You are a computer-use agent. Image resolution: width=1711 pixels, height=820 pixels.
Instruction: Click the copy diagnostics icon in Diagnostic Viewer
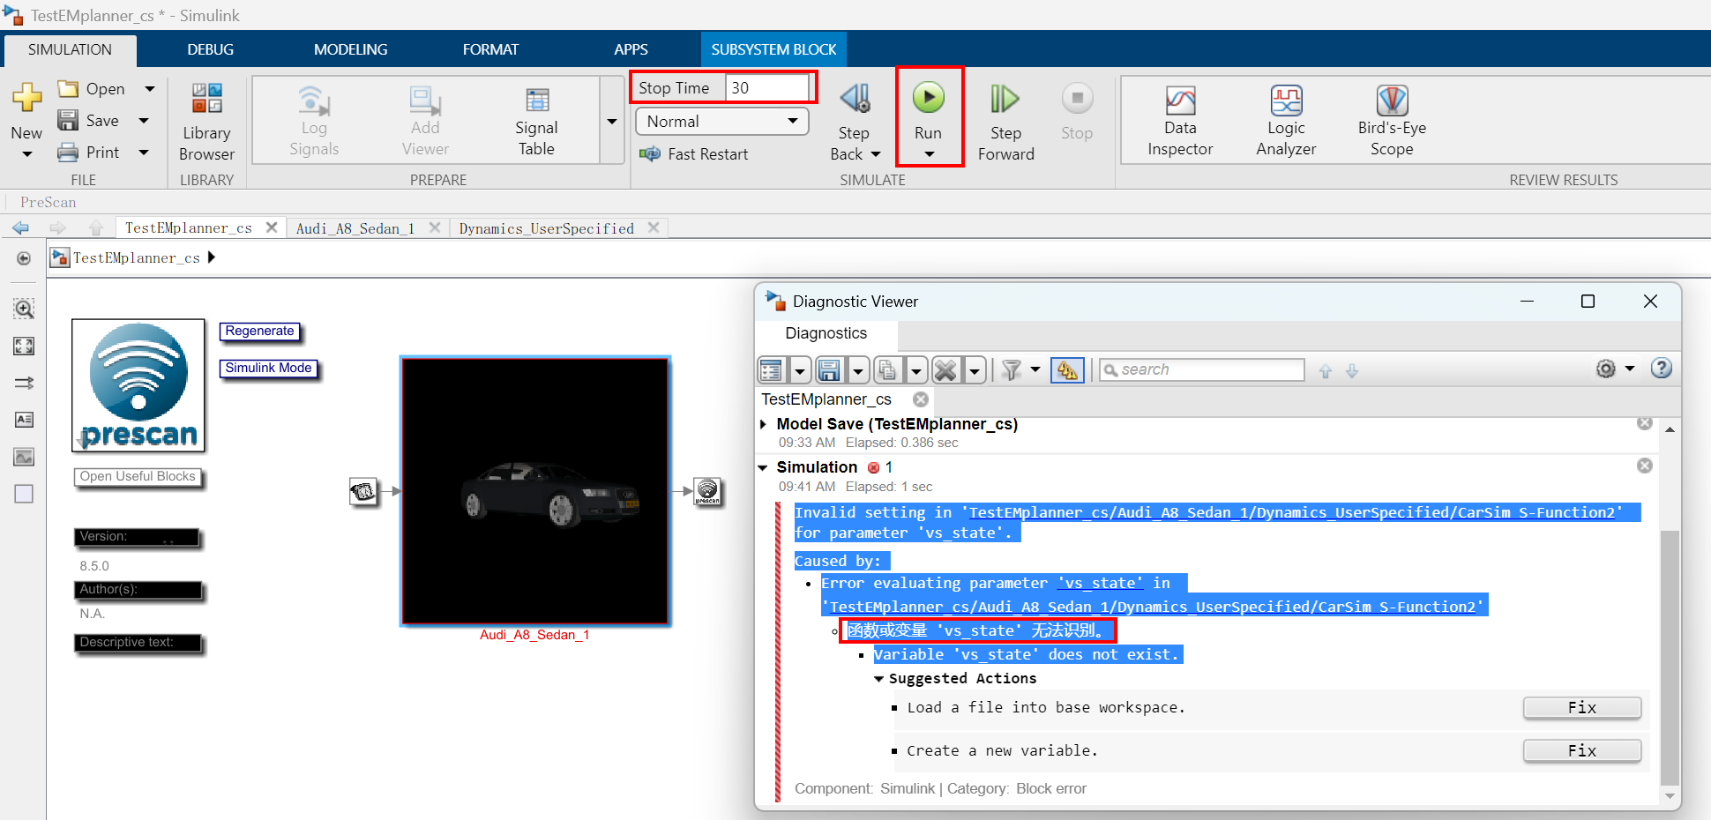tap(887, 370)
